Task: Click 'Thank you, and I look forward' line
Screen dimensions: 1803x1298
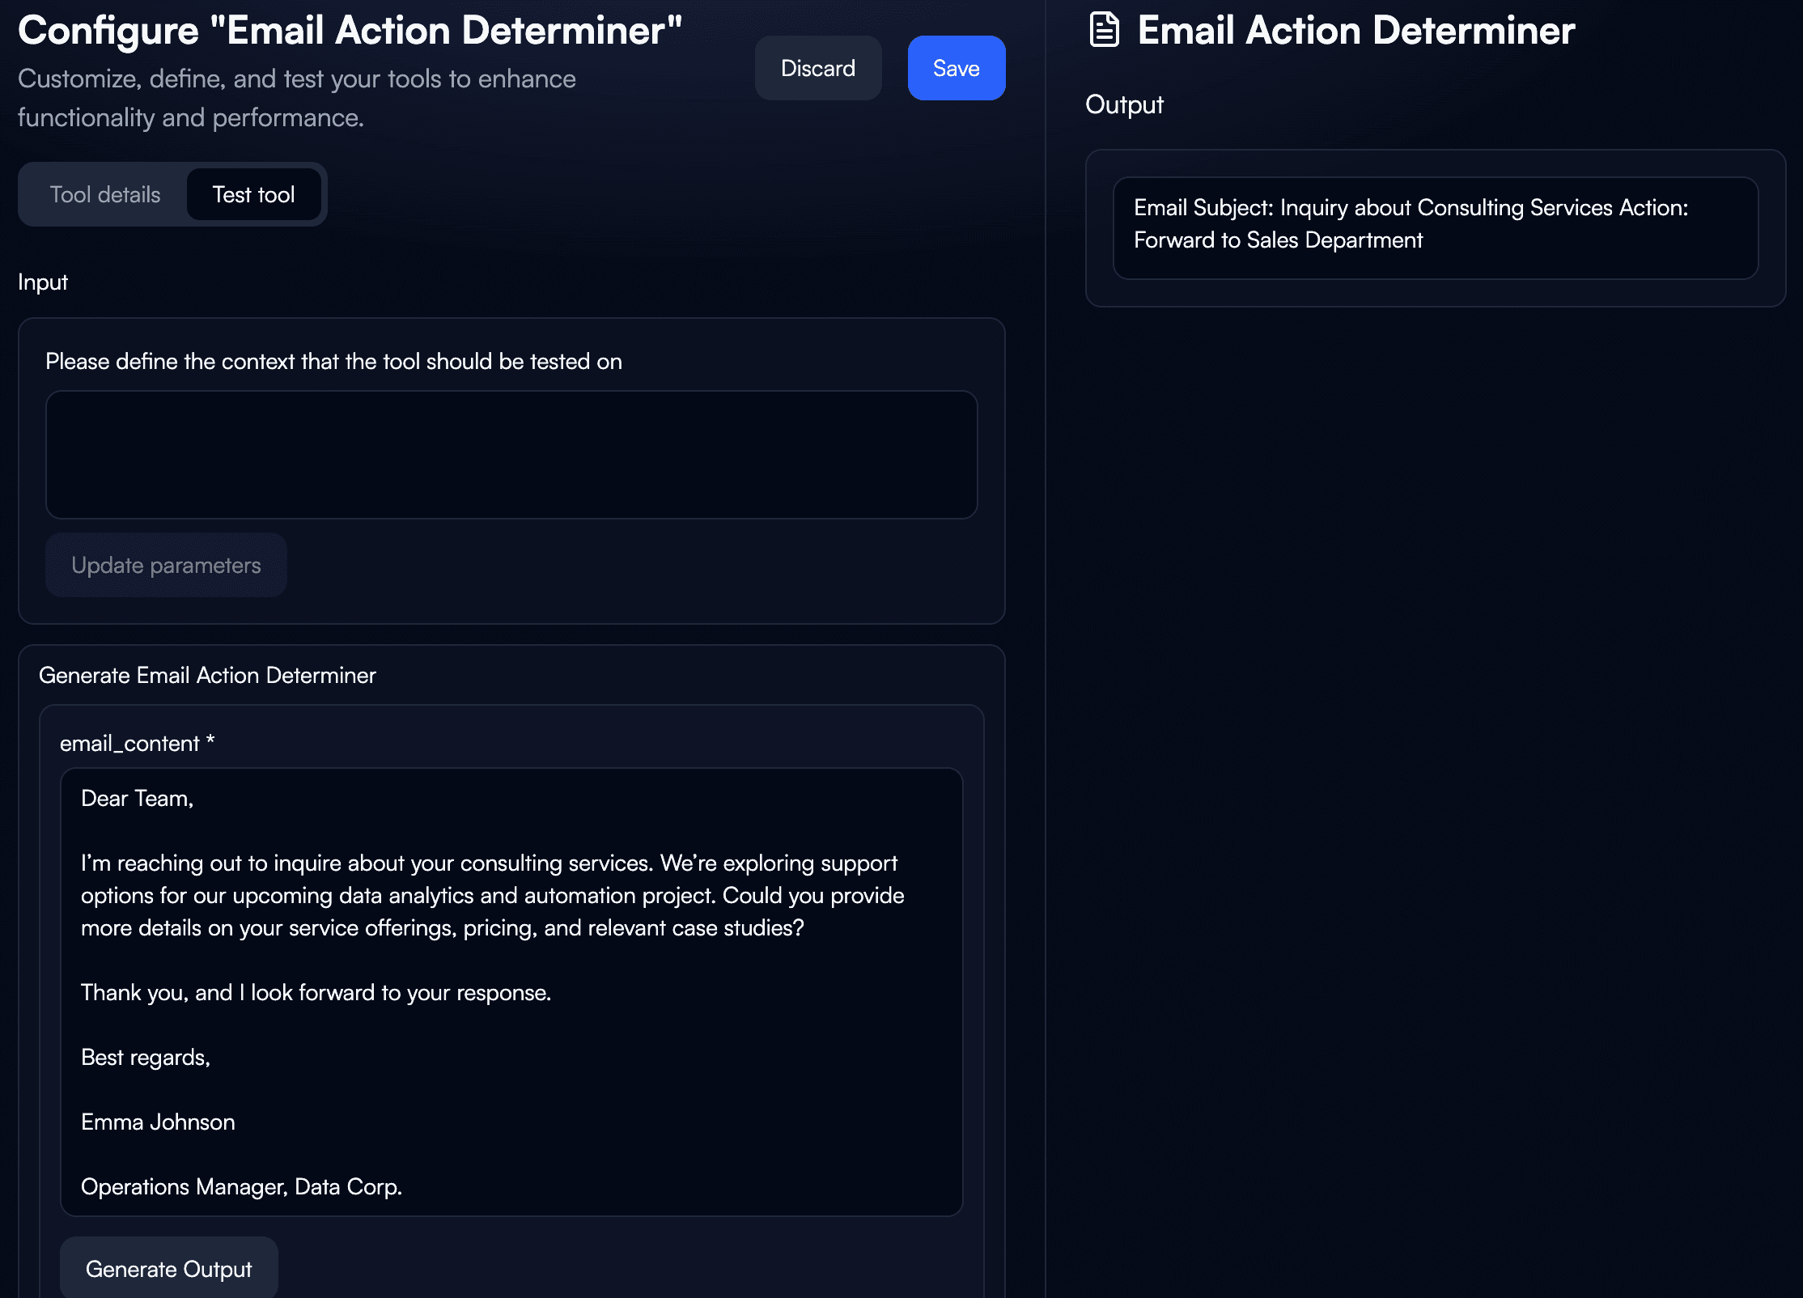Action: 316,993
